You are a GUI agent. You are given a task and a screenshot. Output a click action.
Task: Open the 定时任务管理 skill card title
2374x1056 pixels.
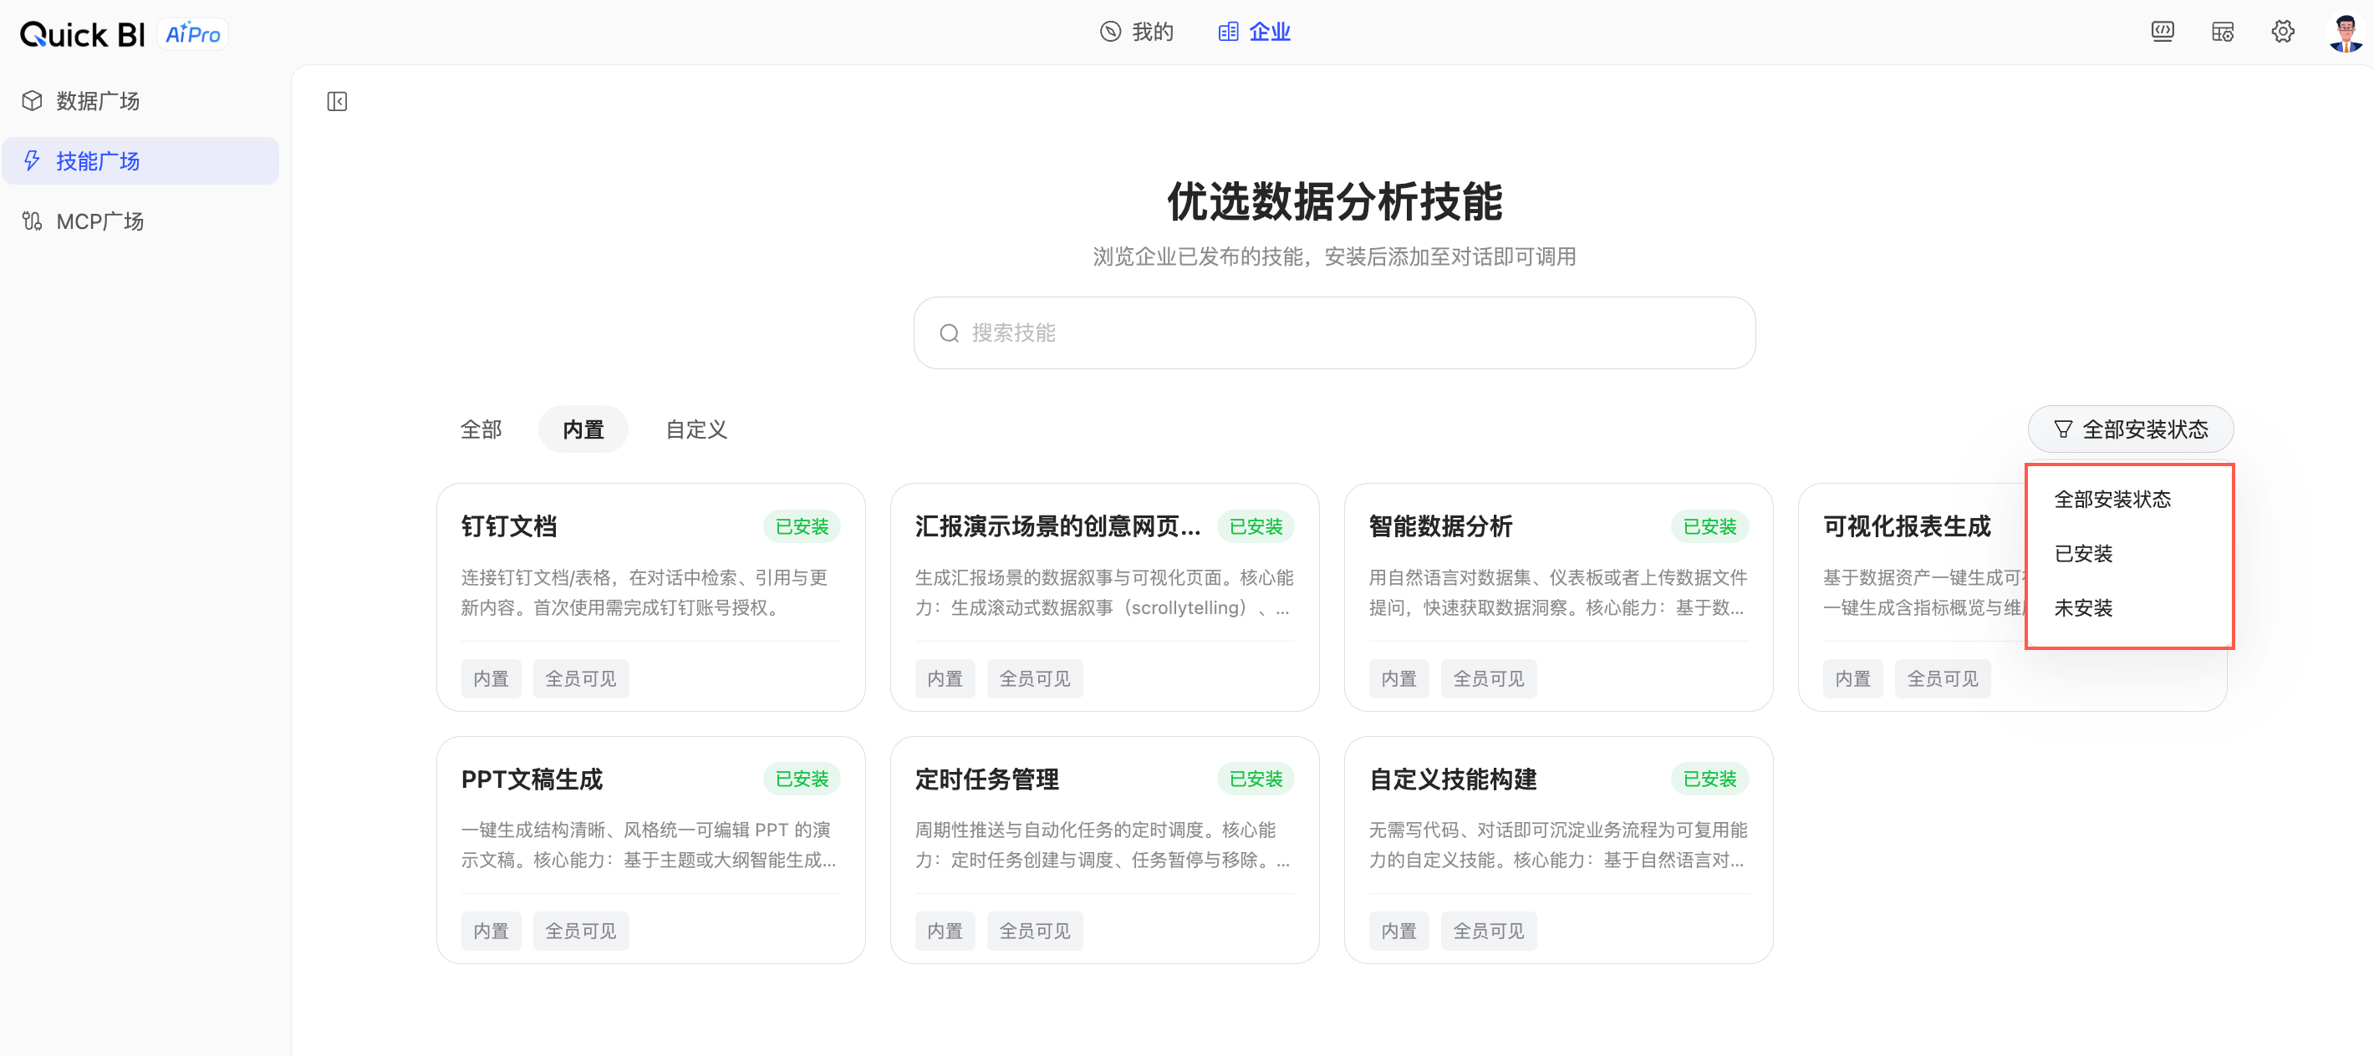pyautogui.click(x=986, y=779)
